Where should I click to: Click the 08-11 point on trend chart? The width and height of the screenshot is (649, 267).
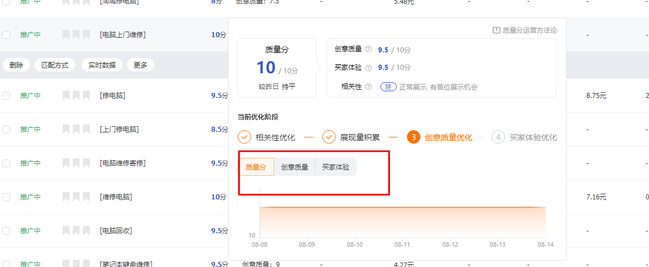(x=402, y=208)
